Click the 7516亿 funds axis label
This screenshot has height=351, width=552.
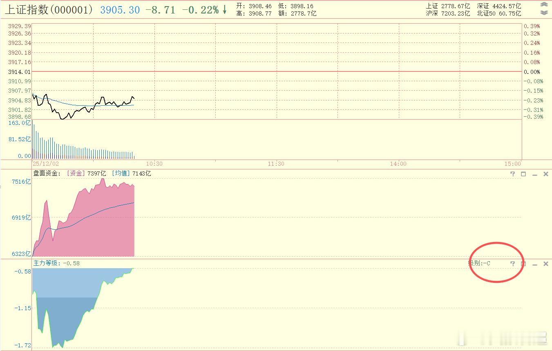tap(21, 182)
